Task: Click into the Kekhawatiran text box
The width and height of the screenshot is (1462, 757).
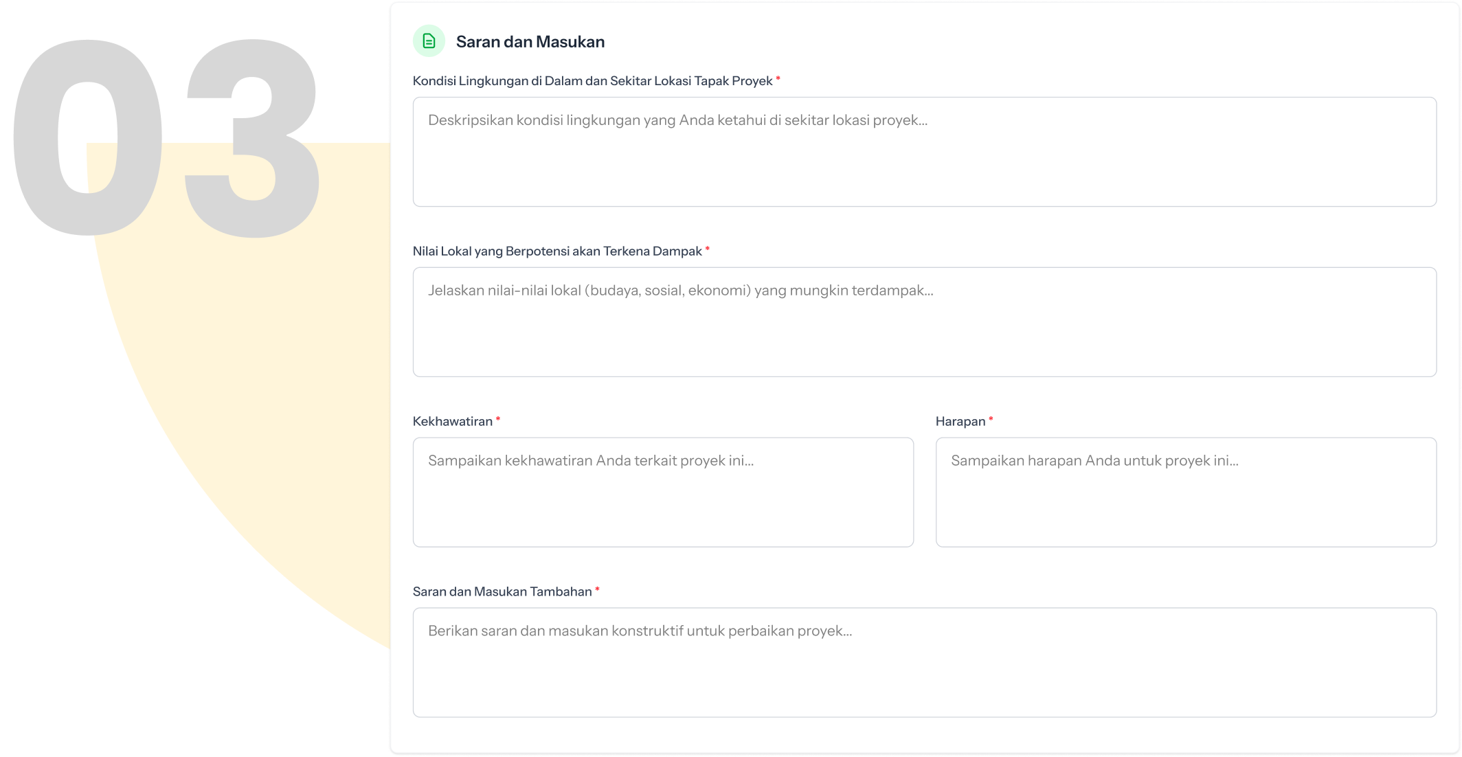Action: click(x=663, y=493)
